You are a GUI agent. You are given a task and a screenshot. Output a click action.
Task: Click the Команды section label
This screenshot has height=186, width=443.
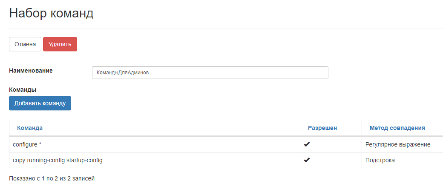pos(23,90)
